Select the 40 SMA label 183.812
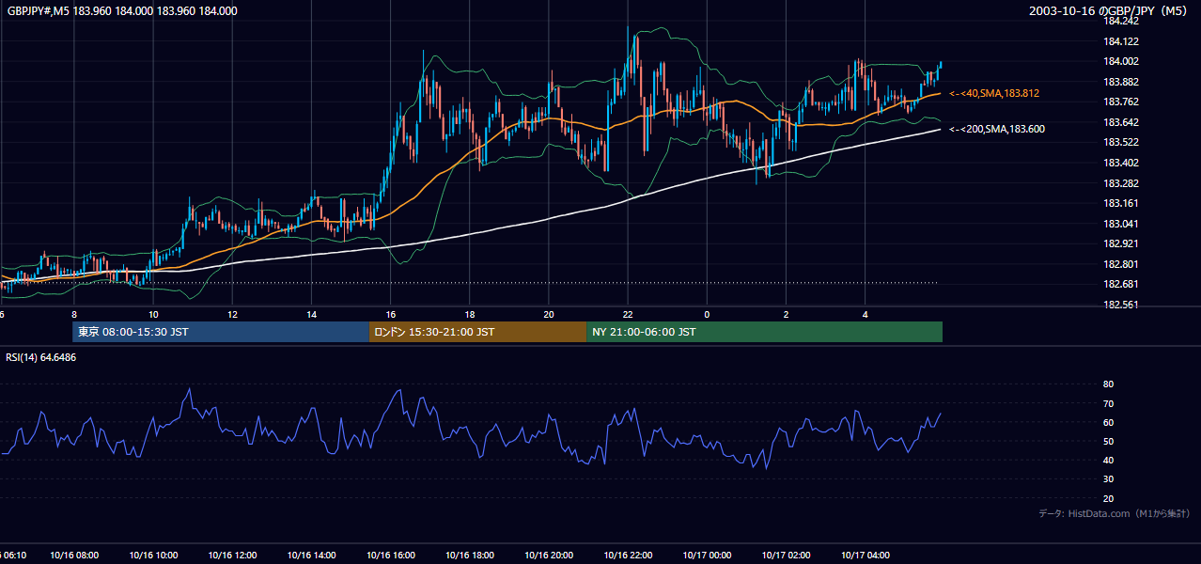The height and width of the screenshot is (564, 1201). click(x=994, y=93)
